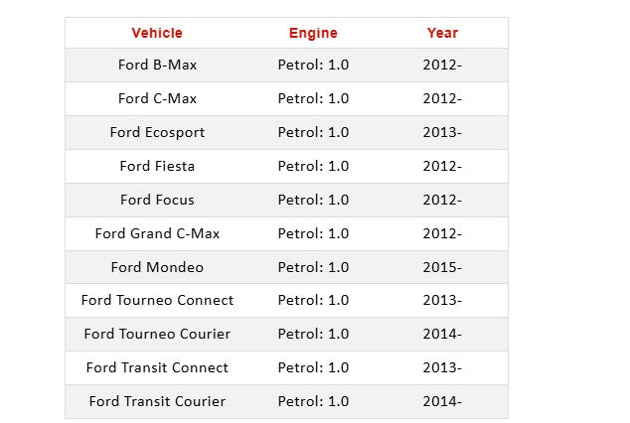
Task: Click the Ford Transit Courier entry
Action: click(157, 401)
